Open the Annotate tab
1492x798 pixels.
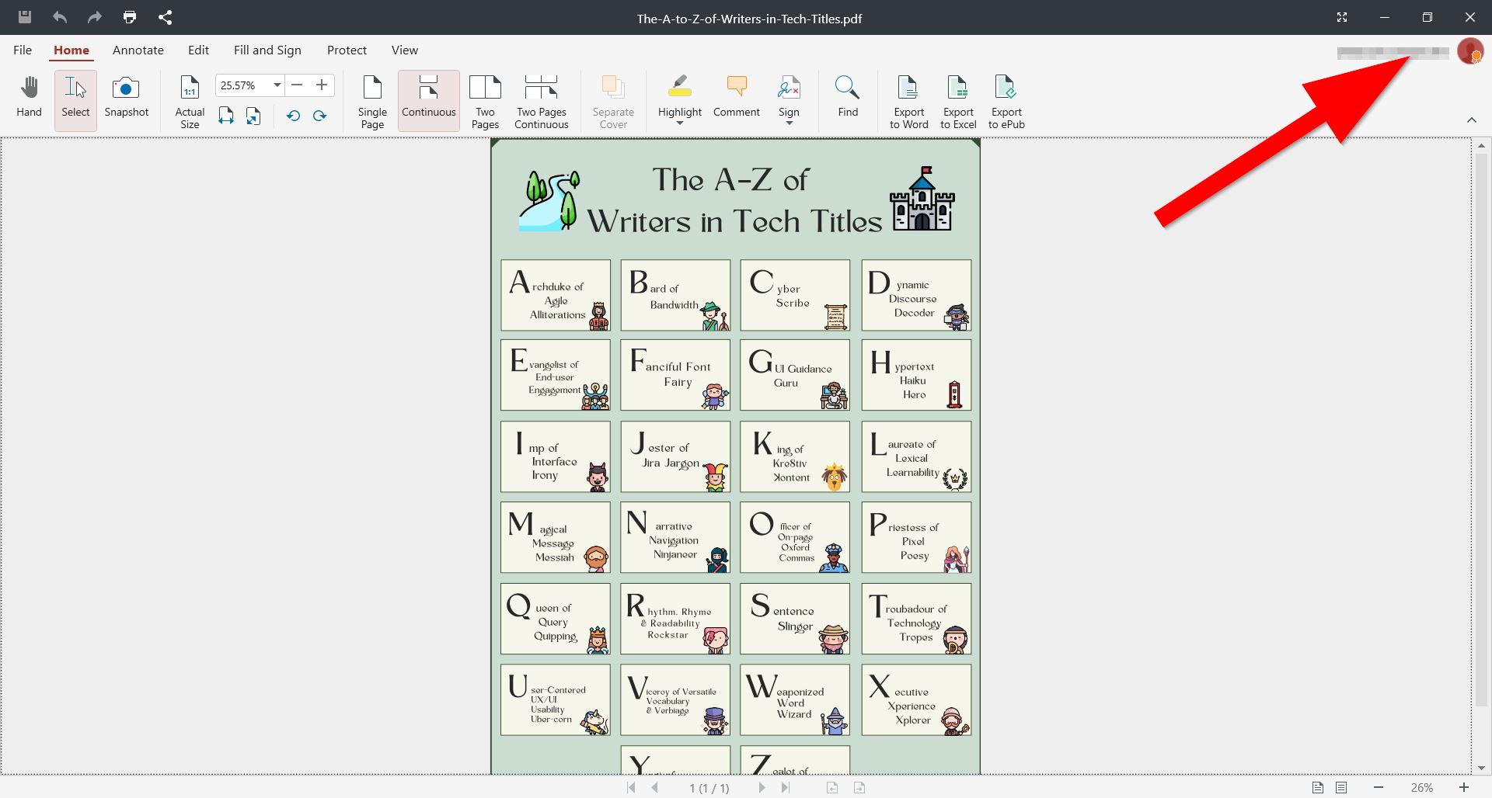(138, 50)
